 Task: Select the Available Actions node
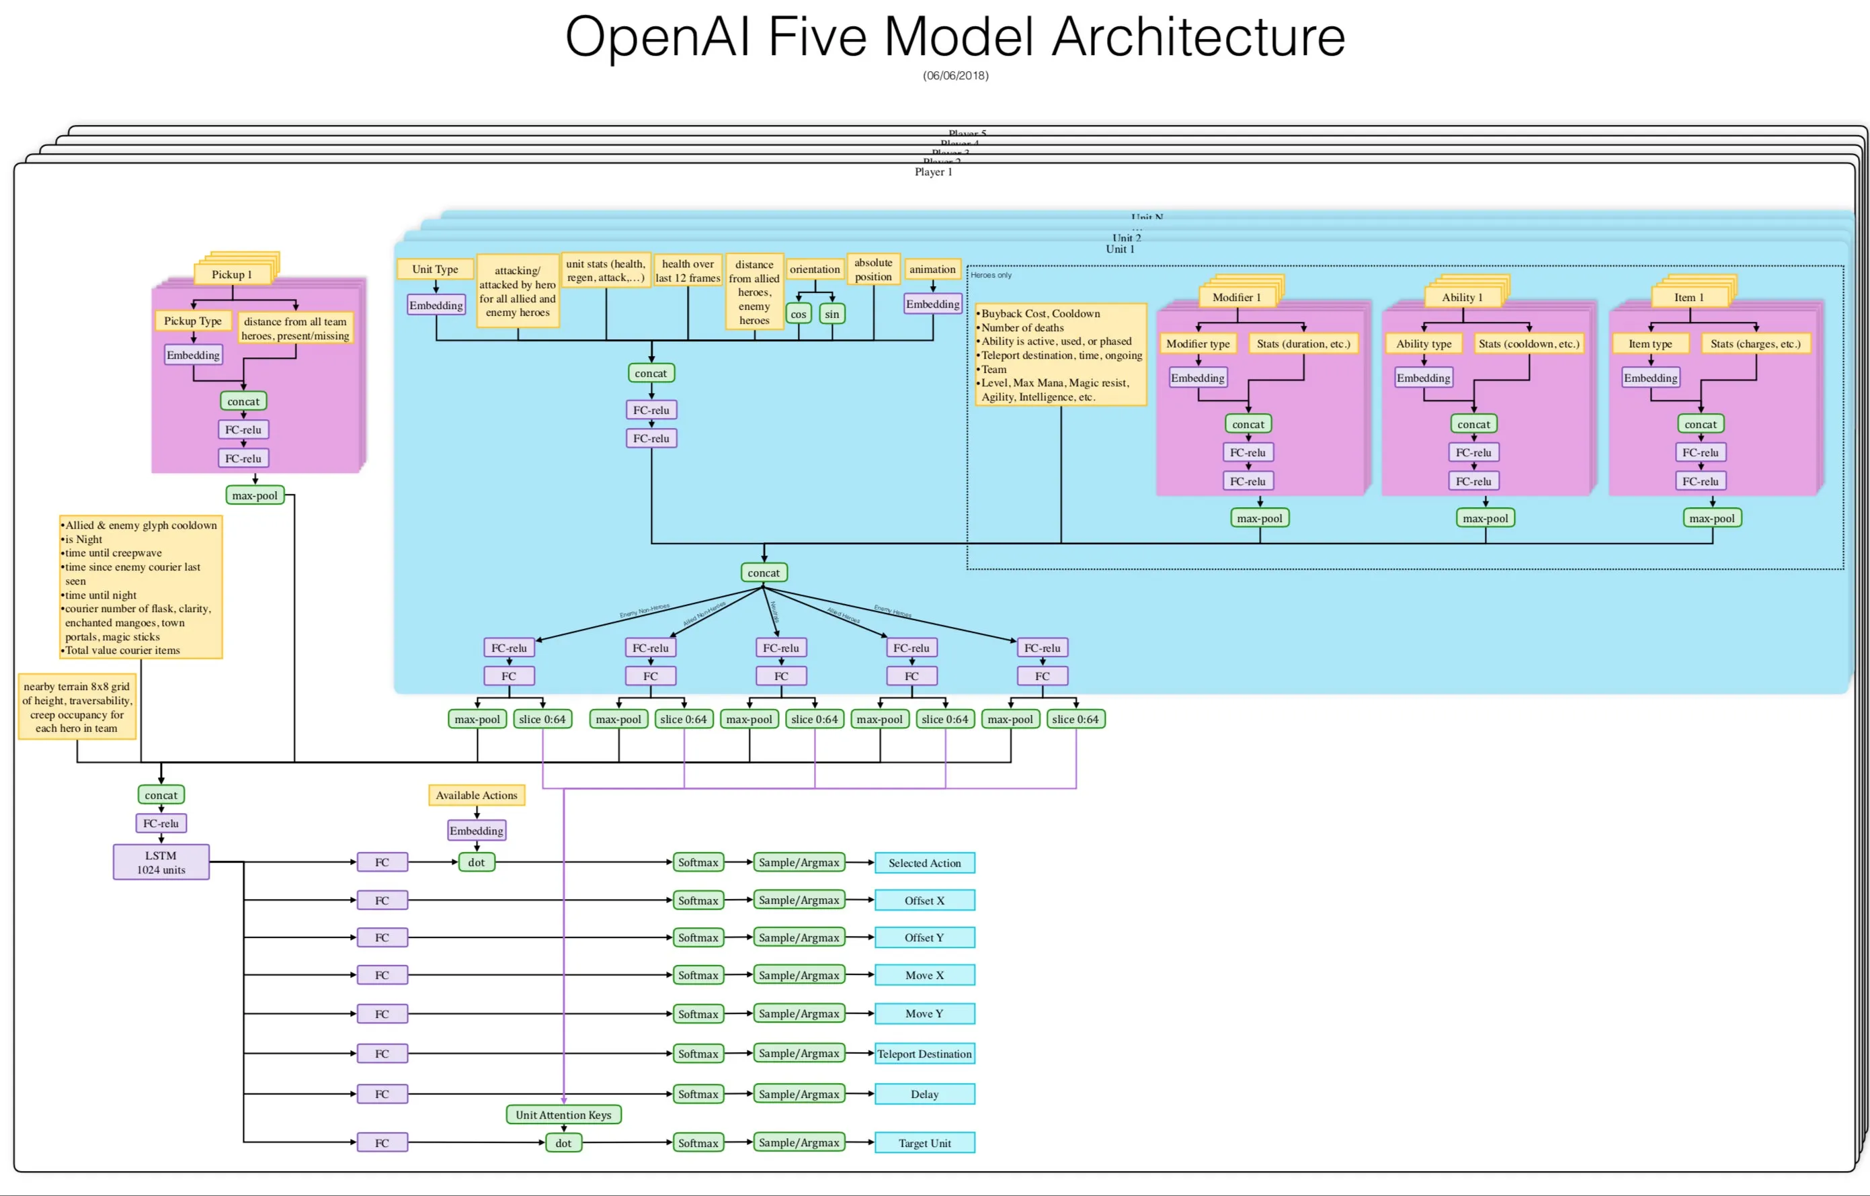coord(477,794)
